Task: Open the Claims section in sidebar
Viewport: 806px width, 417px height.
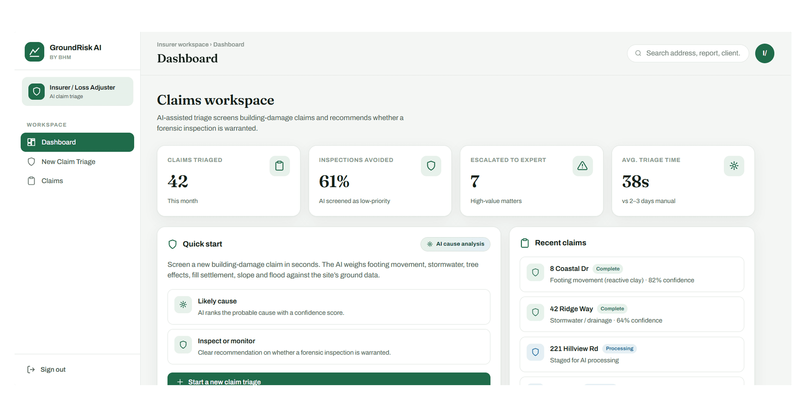Action: click(x=77, y=181)
